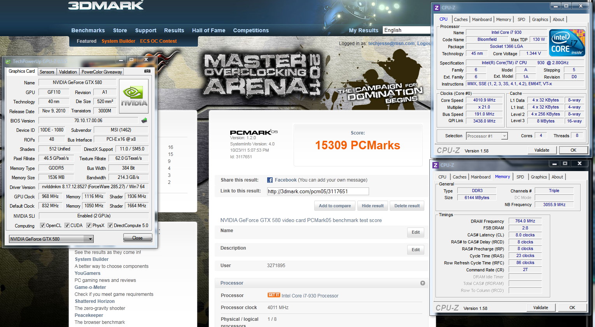Click OK in upper CPU-Z window
The image size is (595, 327).
click(x=573, y=150)
